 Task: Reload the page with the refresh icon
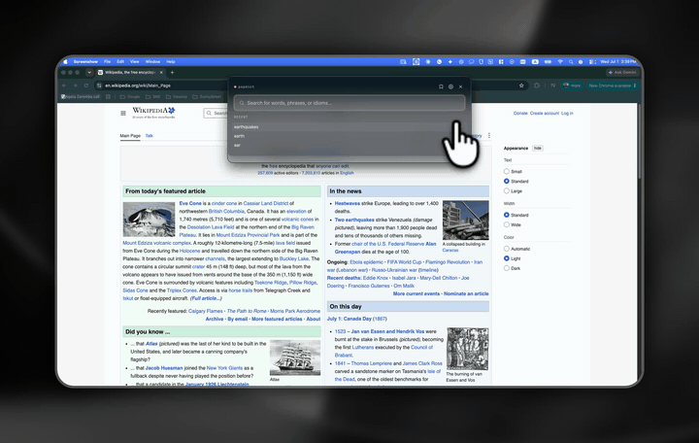point(86,85)
